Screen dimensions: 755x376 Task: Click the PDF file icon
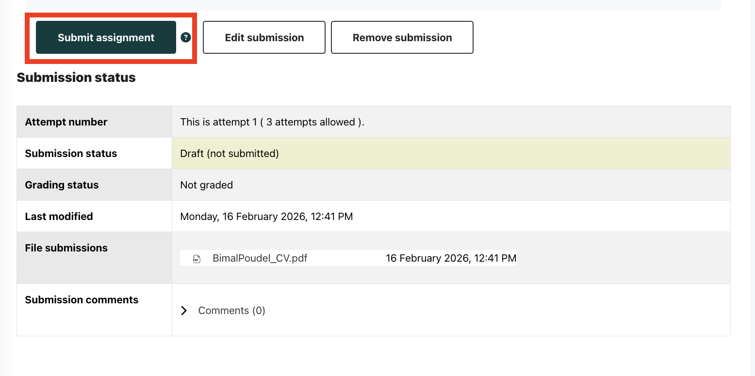(197, 259)
